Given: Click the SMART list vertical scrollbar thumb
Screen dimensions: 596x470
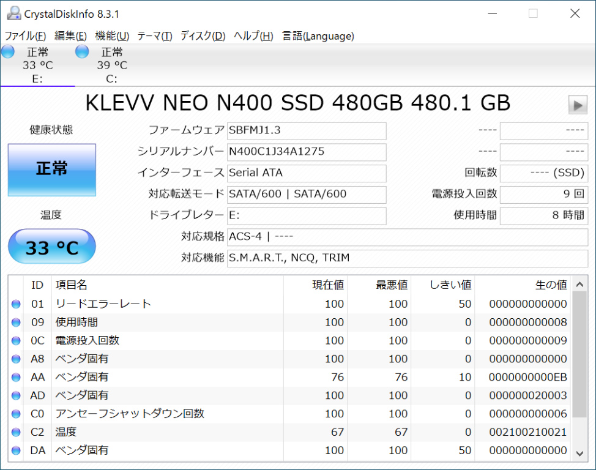Looking at the screenshot, I should coord(579,354).
